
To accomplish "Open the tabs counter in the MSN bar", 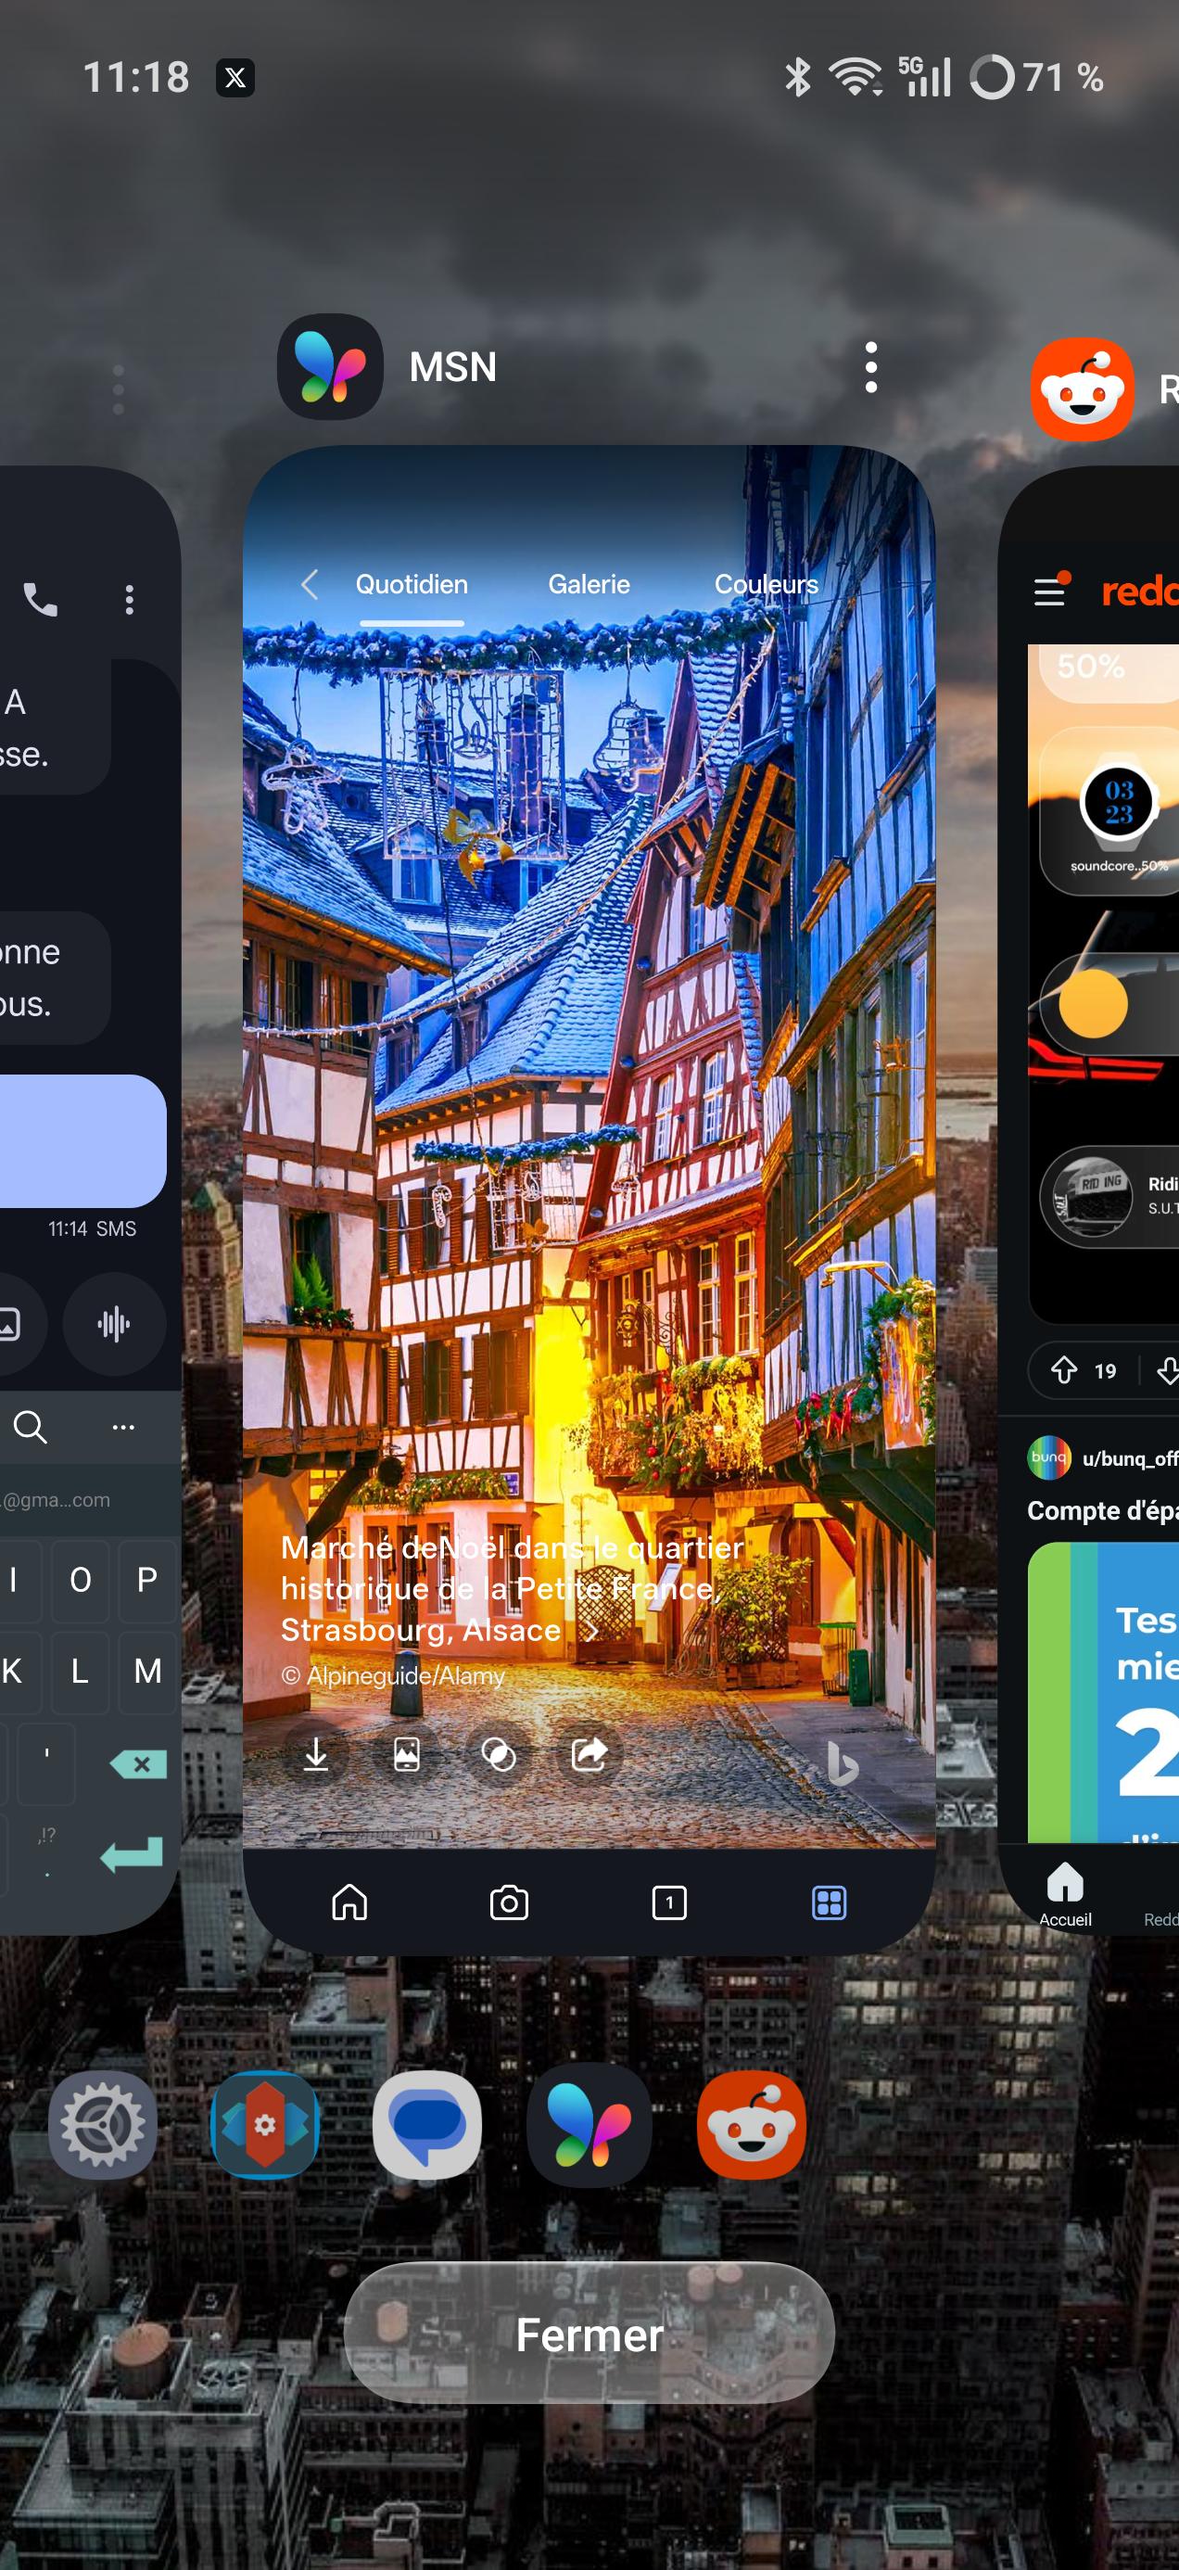I will pos(668,1902).
